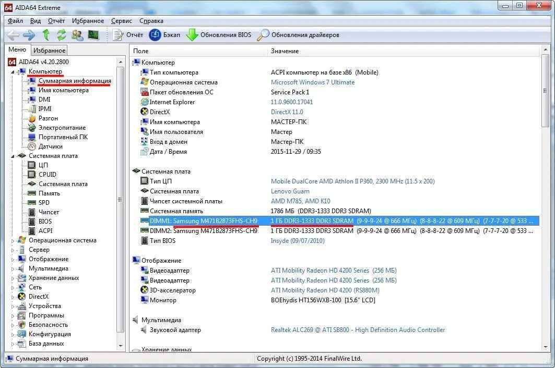Click the users icon in the toolbar
The image size is (555, 368).
77,35
